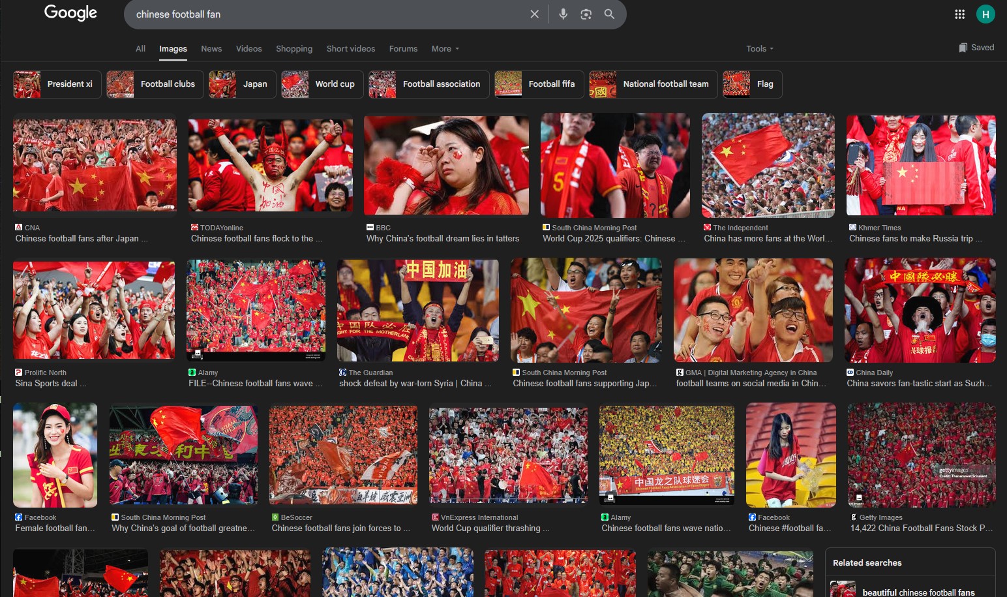Open BBC crying fan image

[446, 165]
